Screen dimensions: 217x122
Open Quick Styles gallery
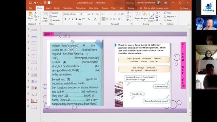click(152, 17)
